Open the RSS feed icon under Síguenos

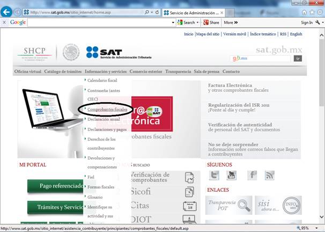(269, 175)
